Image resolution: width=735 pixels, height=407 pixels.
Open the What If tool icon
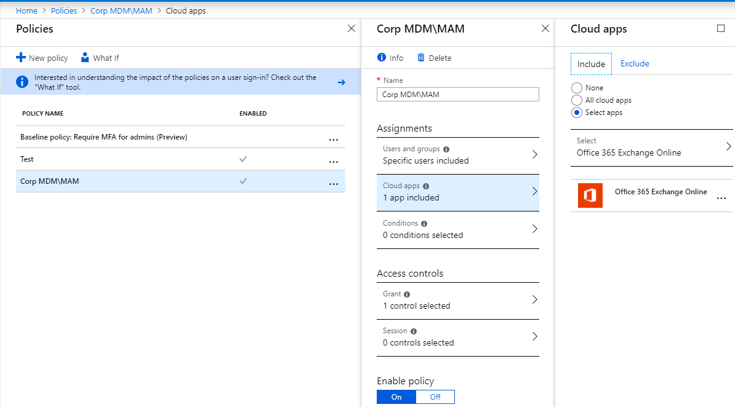(x=85, y=58)
